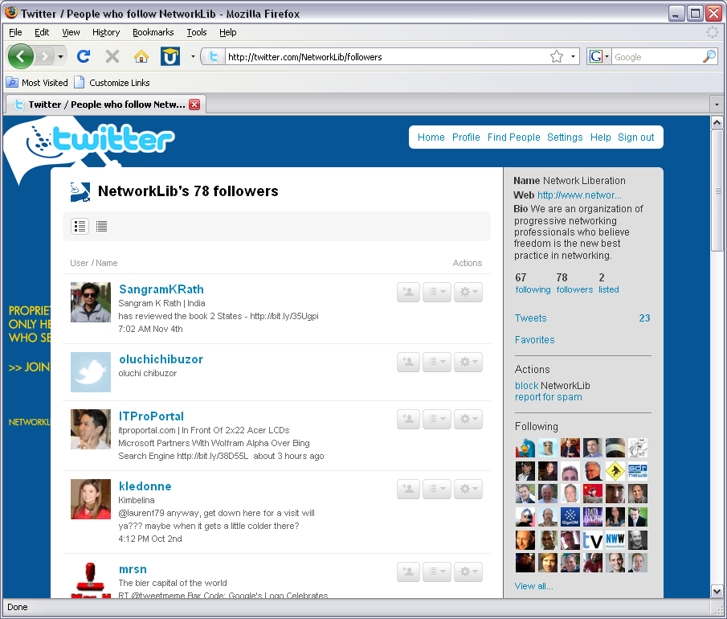The height and width of the screenshot is (619, 727).
Task: Click SangramKRath's profile photo
Action: pyautogui.click(x=91, y=302)
